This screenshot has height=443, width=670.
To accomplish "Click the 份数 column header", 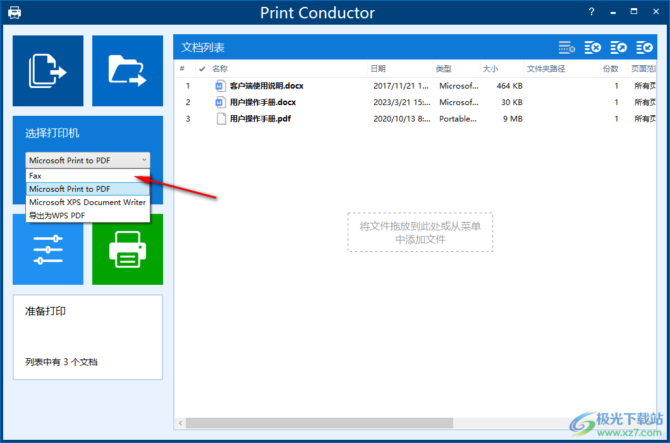I will coord(614,68).
